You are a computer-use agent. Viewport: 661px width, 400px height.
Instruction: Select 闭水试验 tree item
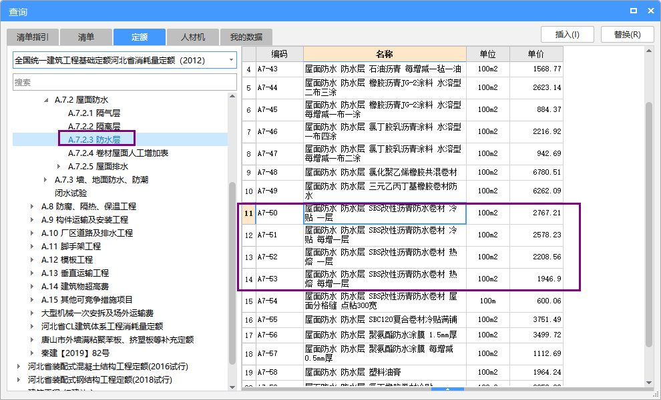[x=71, y=193]
